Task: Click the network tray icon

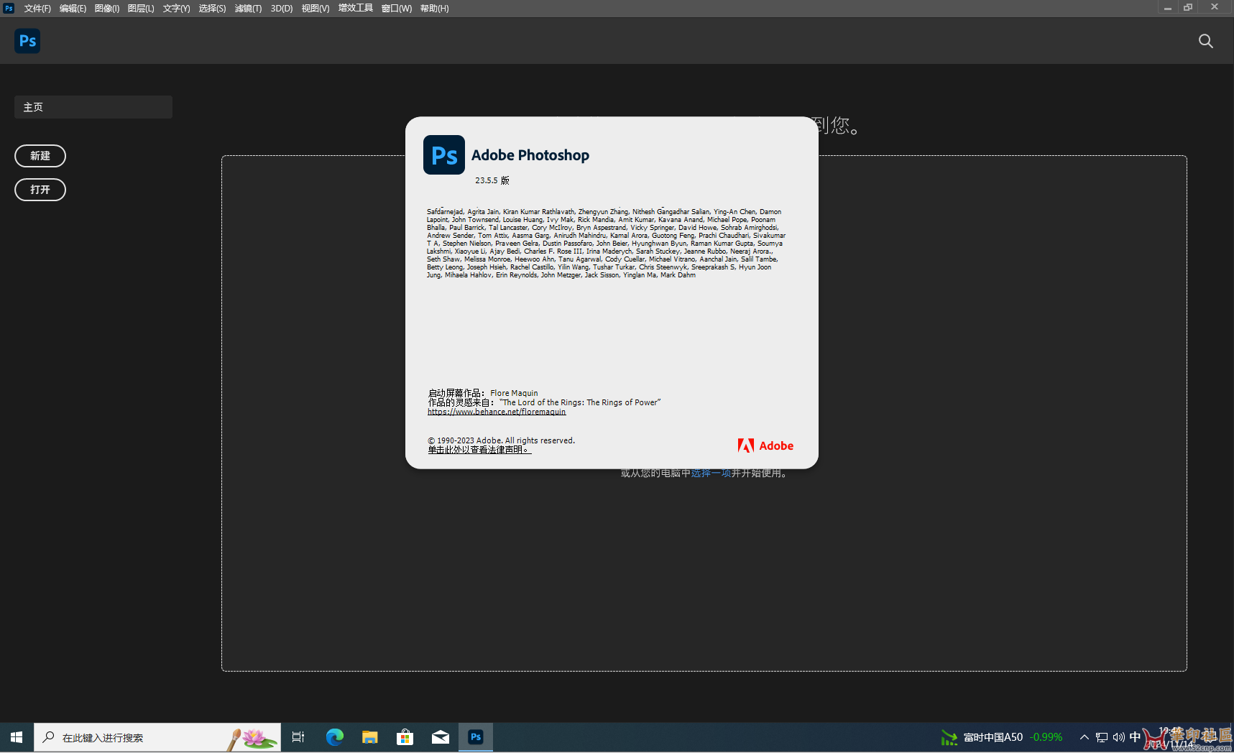Action: click(x=1102, y=737)
